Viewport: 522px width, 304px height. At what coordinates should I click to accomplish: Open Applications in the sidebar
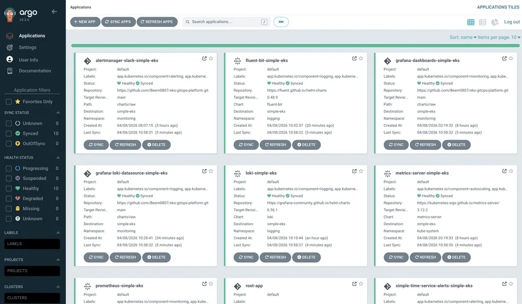[32, 35]
